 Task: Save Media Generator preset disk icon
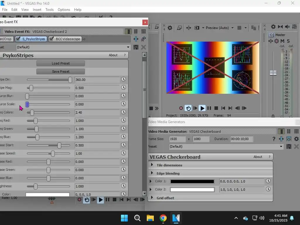[x=289, y=146]
